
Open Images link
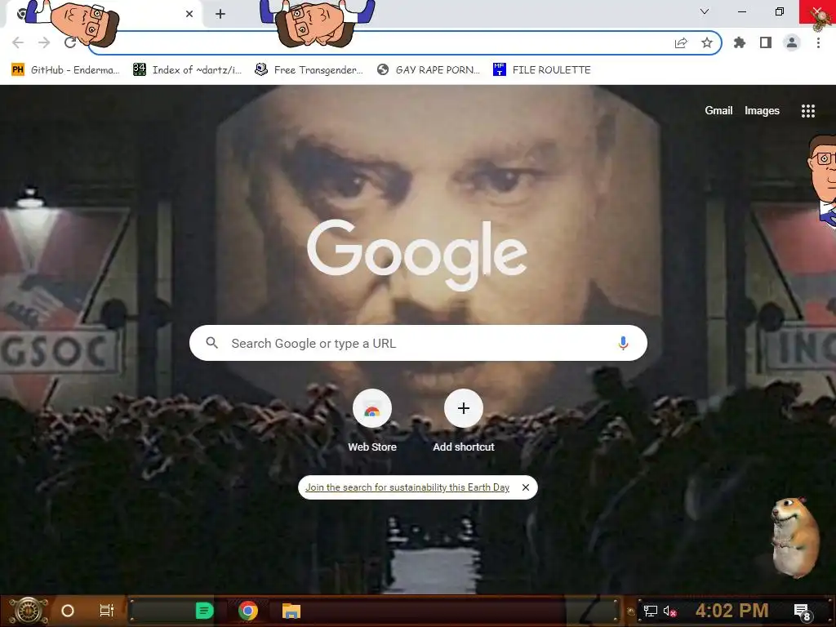tap(762, 110)
